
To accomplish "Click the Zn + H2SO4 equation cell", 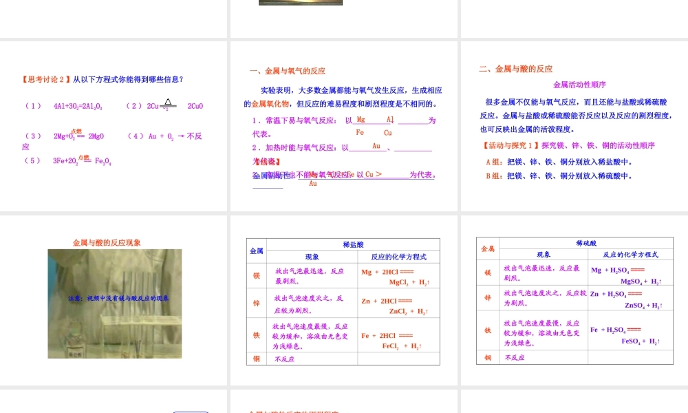I will (x=630, y=299).
